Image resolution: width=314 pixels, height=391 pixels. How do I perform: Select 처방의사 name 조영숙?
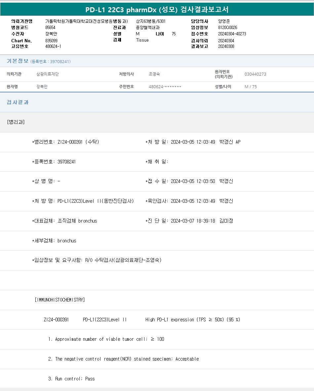(x=154, y=74)
